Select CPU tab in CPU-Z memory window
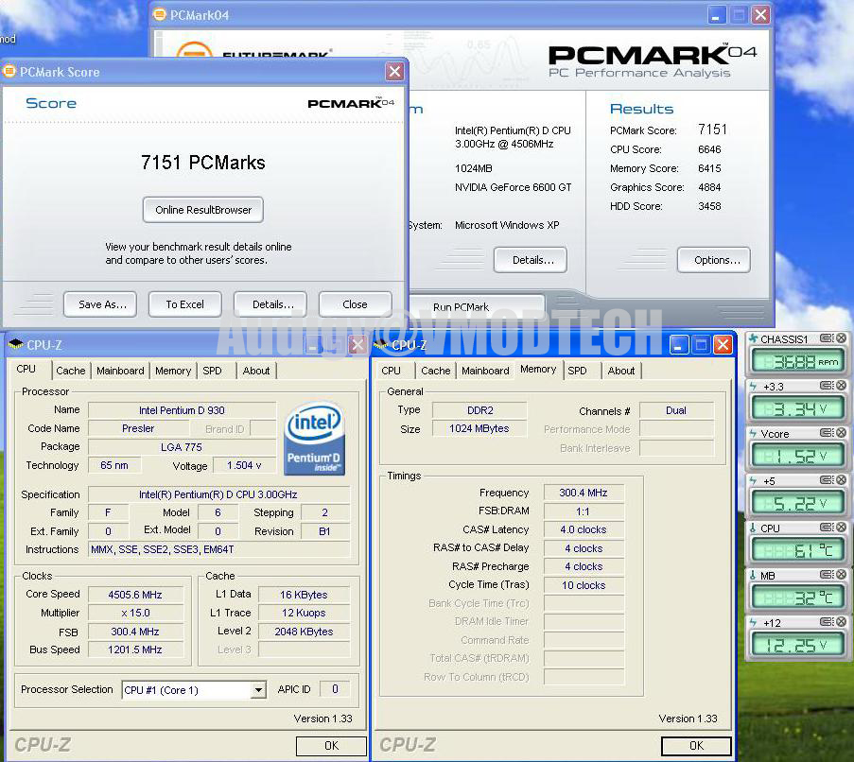Viewport: 854px width, 762px height. tap(391, 371)
